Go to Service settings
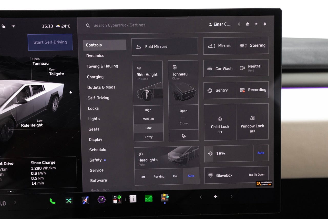Image resolution: width=328 pixels, height=219 pixels. pyautogui.click(x=97, y=170)
